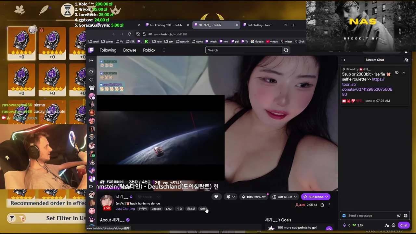
Task: Open the wuwa bookmarks folder
Action: click(197, 42)
